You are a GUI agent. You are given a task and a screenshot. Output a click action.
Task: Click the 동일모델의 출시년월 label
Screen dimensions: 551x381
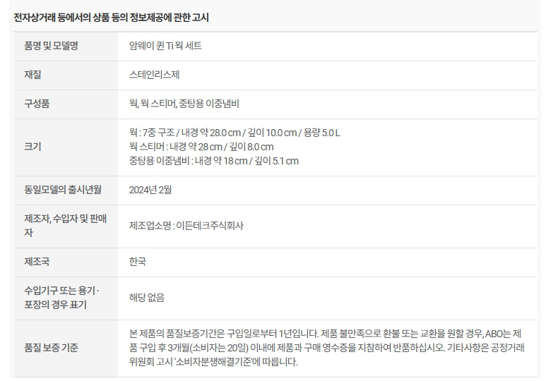63,189
